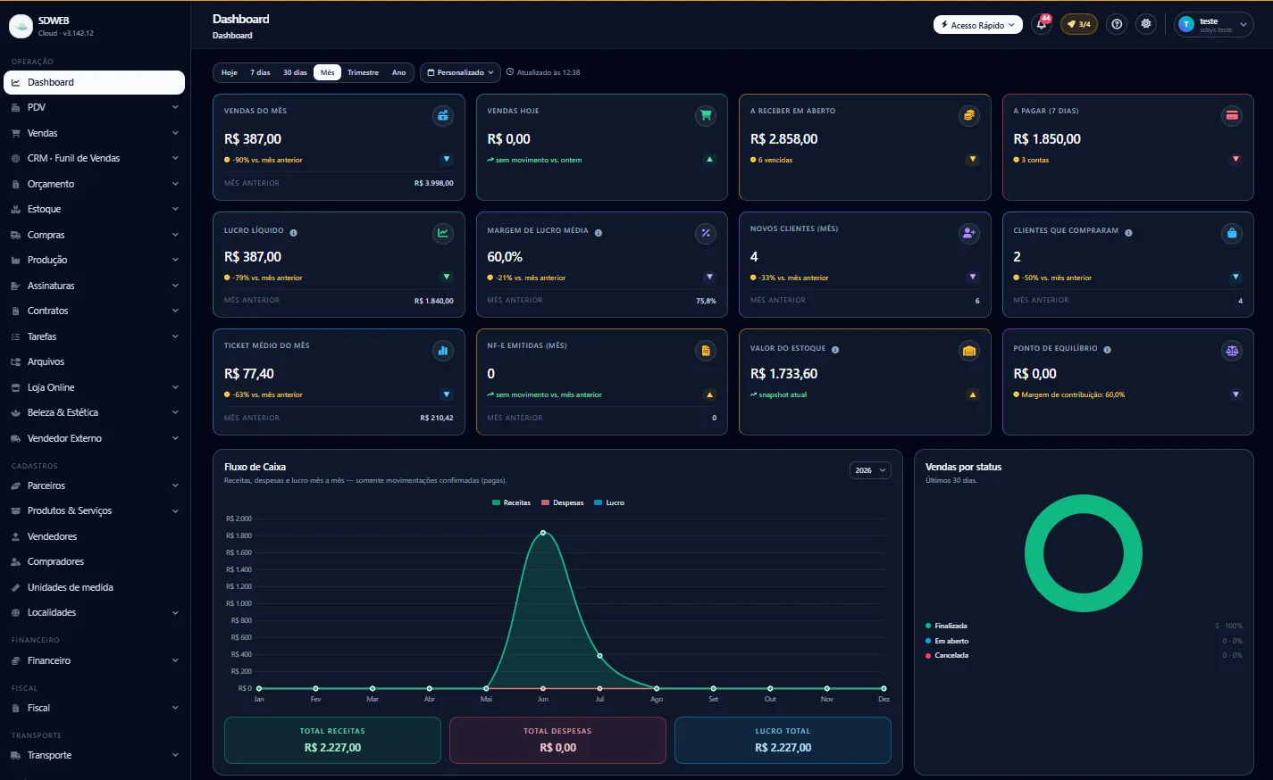Click the Lucro Total summary box

pos(783,740)
